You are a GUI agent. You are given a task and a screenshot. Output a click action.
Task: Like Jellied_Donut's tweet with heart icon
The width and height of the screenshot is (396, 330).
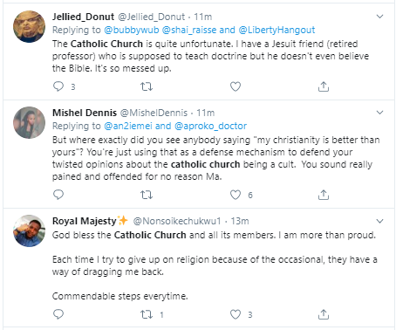[236, 86]
